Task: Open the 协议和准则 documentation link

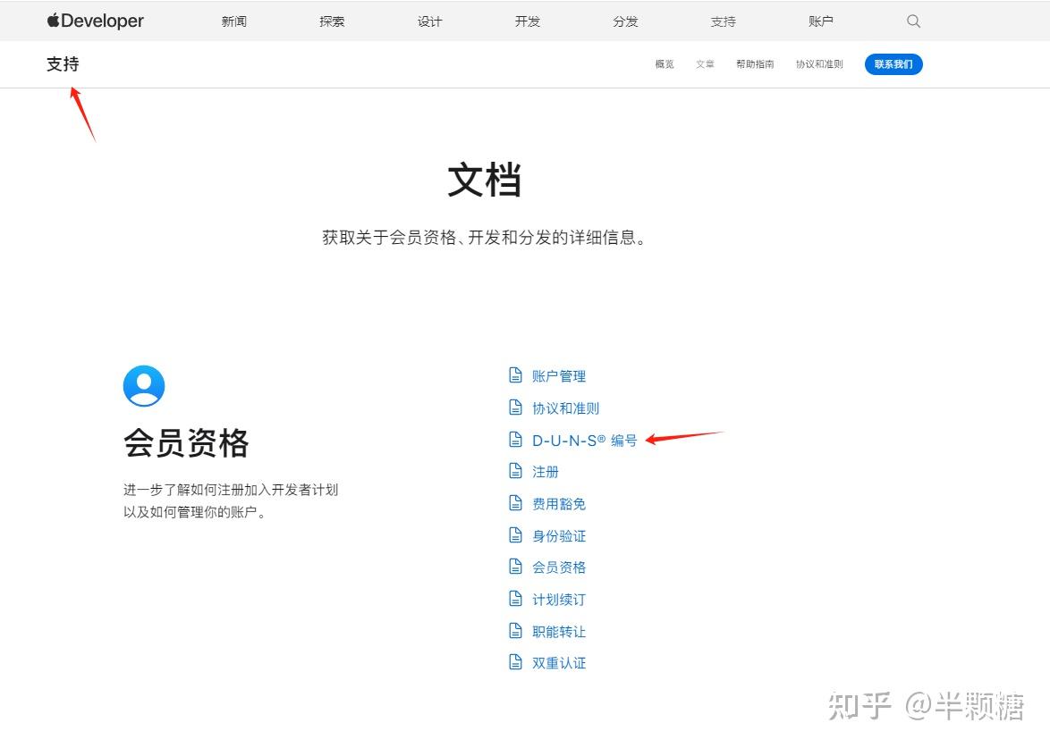Action: [x=565, y=407]
